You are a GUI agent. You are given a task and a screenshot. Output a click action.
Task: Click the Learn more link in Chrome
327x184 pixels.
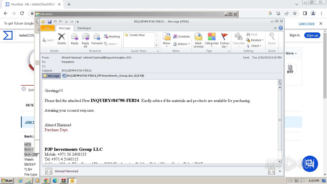point(307,24)
